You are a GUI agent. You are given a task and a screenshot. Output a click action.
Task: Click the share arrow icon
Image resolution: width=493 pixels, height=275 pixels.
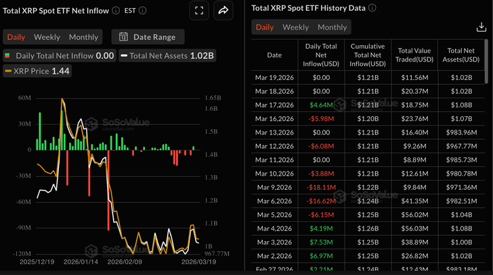pos(223,10)
